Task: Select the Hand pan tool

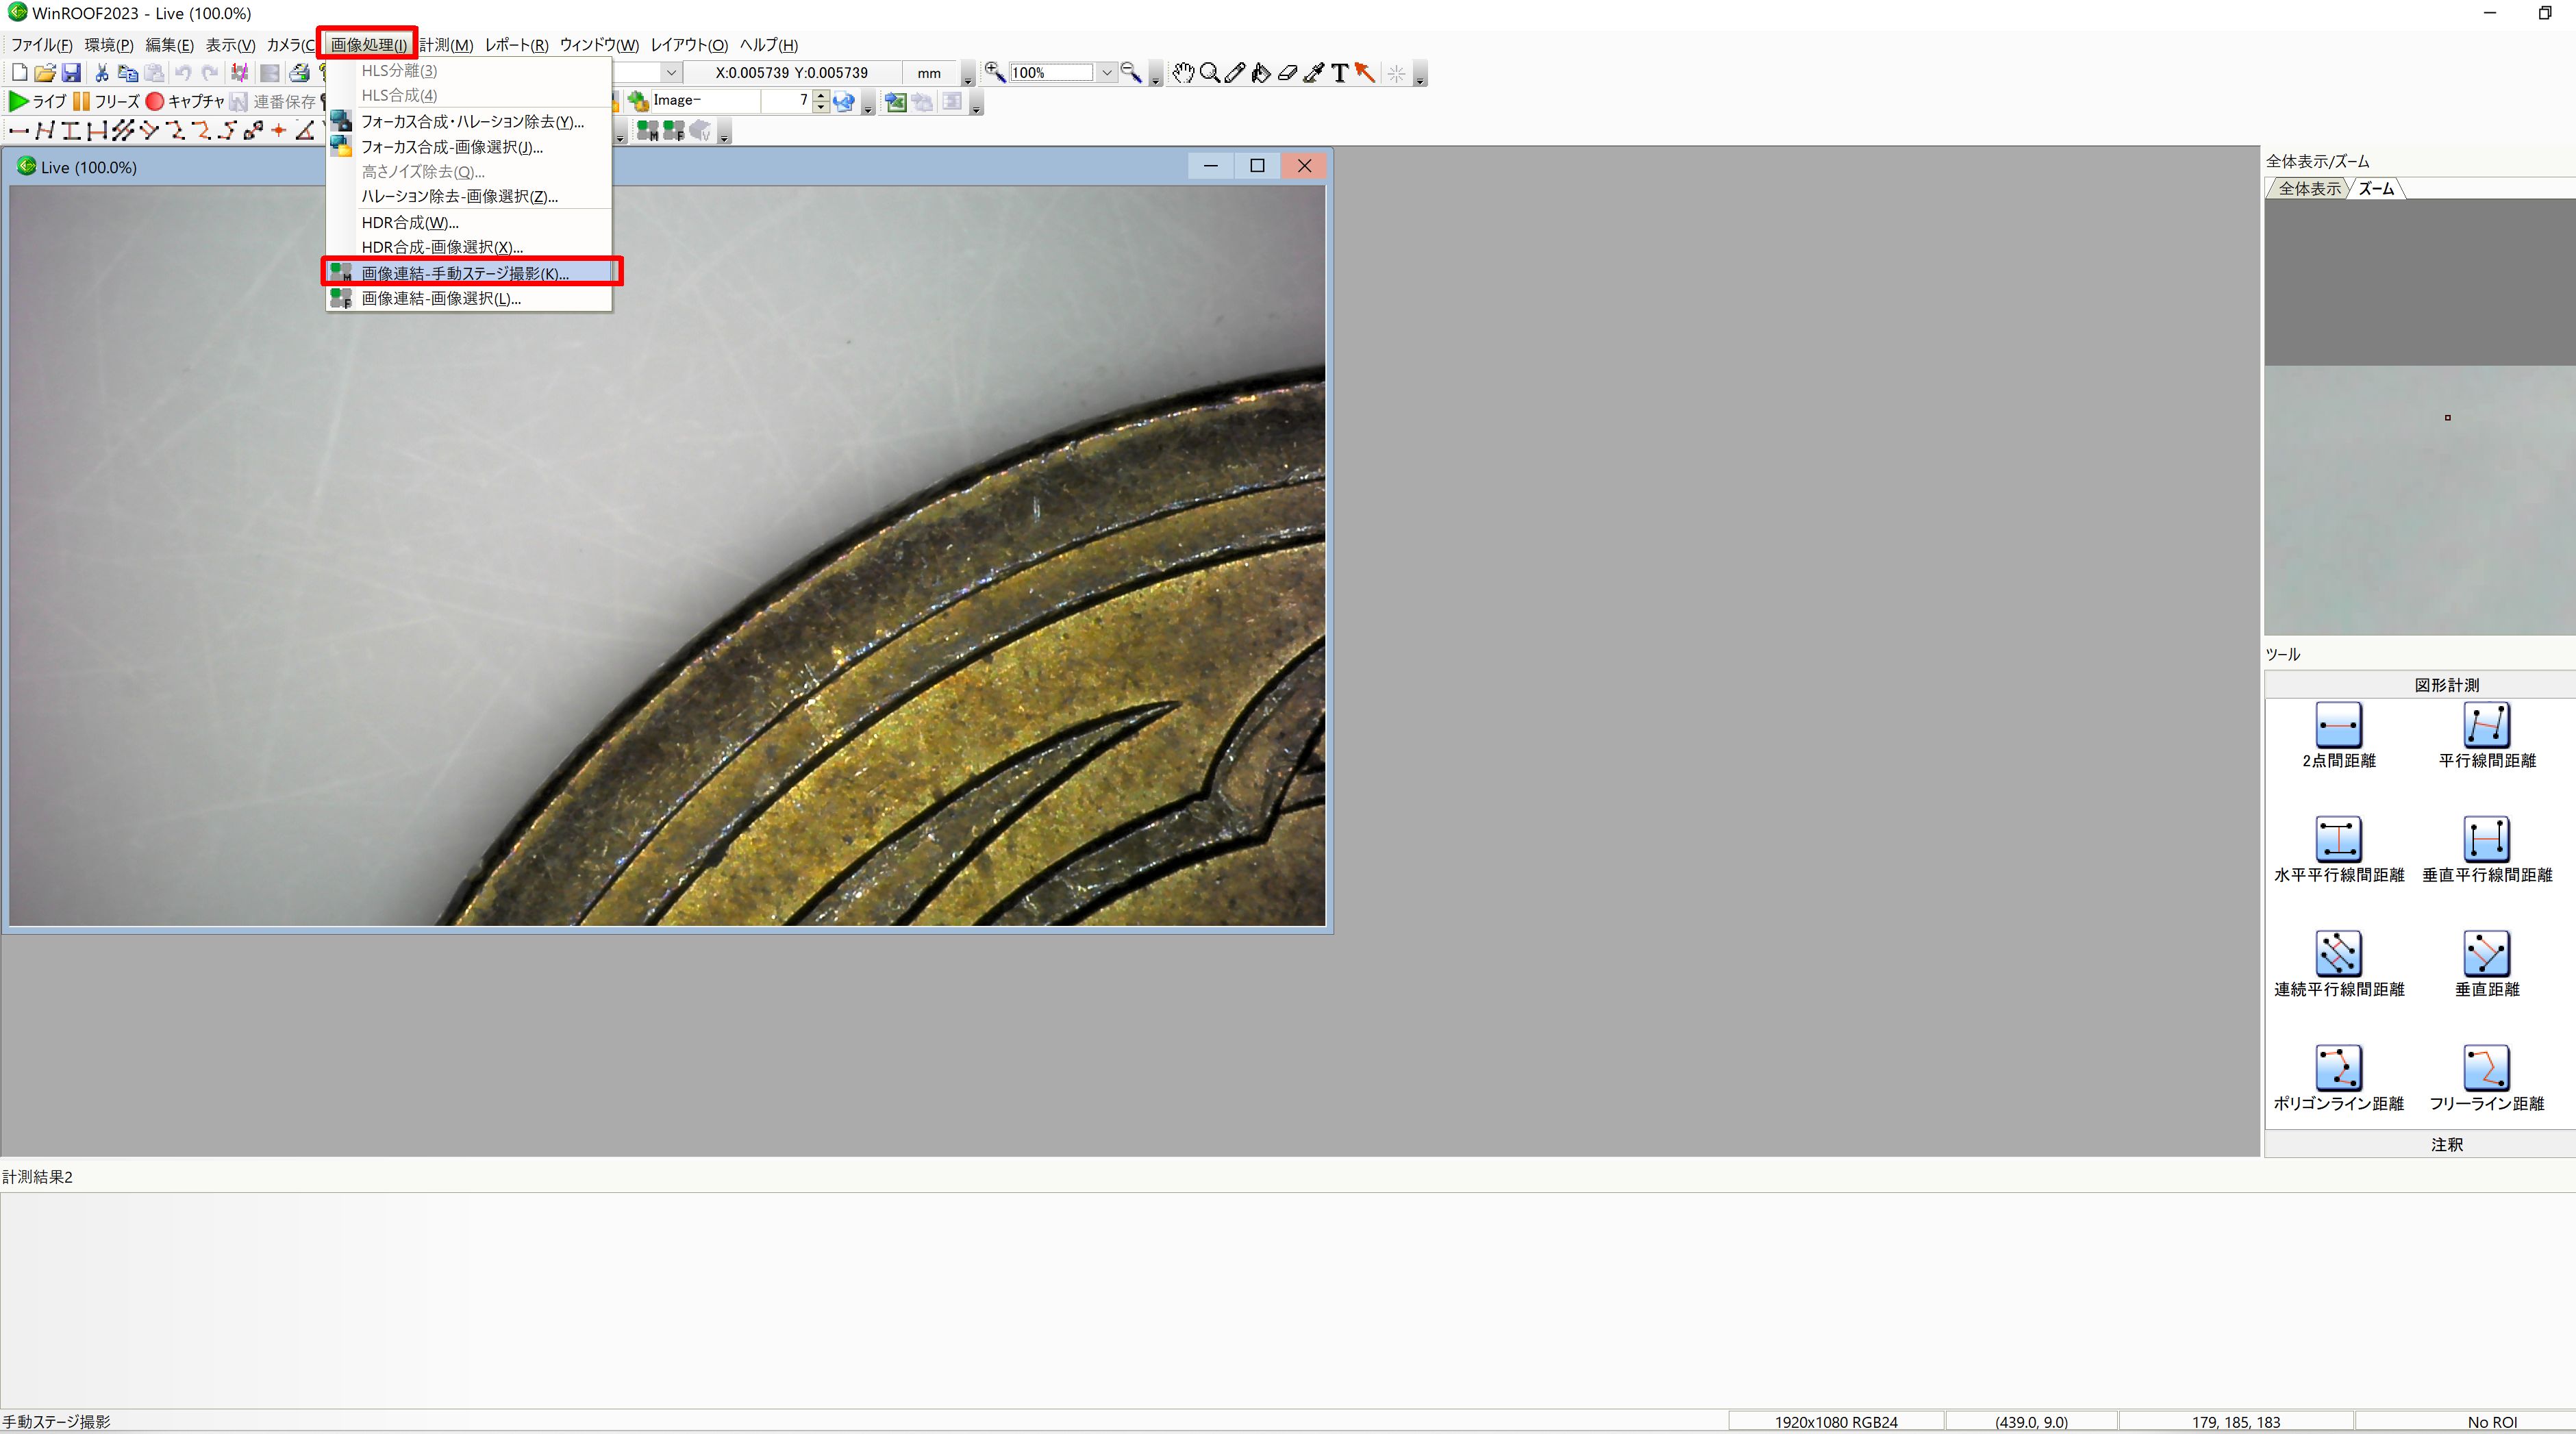Action: [1183, 73]
